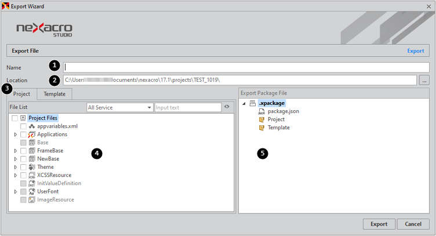
Task: Click the Cancel button
Action: (x=413, y=224)
